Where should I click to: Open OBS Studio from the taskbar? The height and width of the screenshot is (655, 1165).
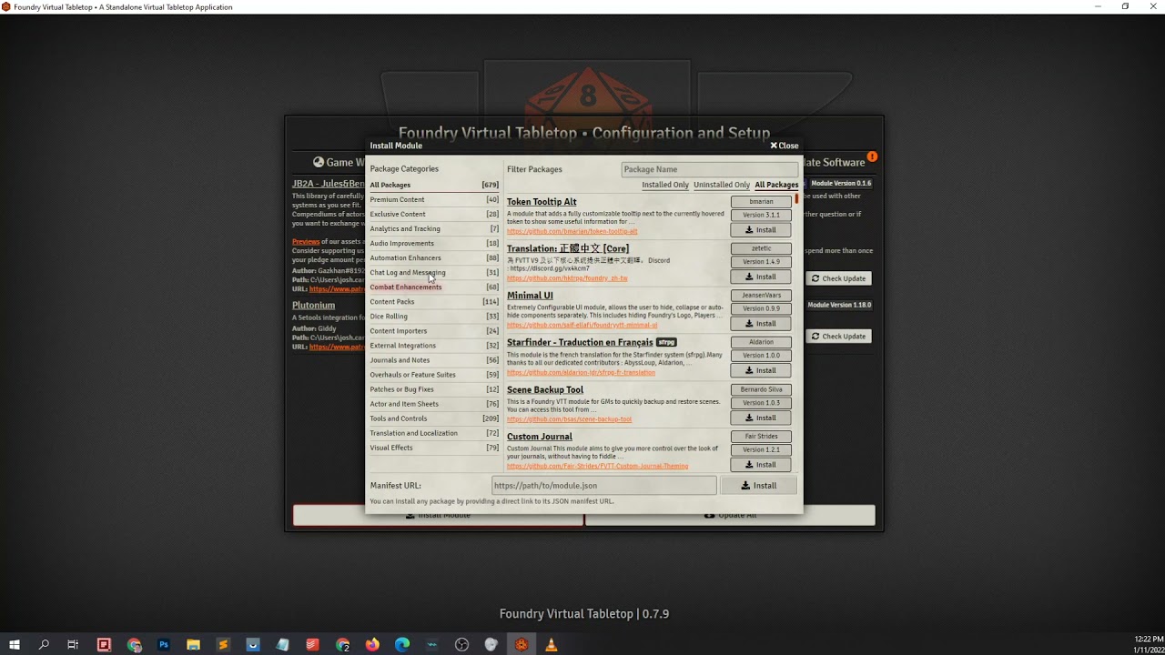point(461,645)
